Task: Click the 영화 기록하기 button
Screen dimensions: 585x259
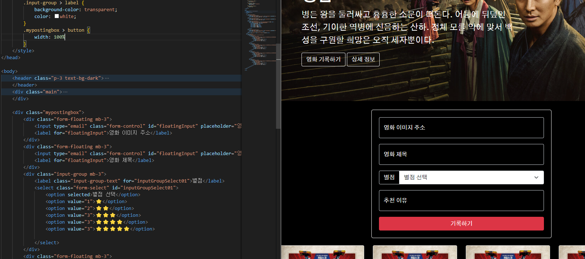Action: click(x=323, y=60)
